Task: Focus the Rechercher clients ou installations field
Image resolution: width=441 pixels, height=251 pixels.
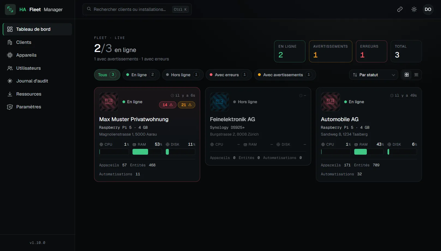Action: point(137,10)
